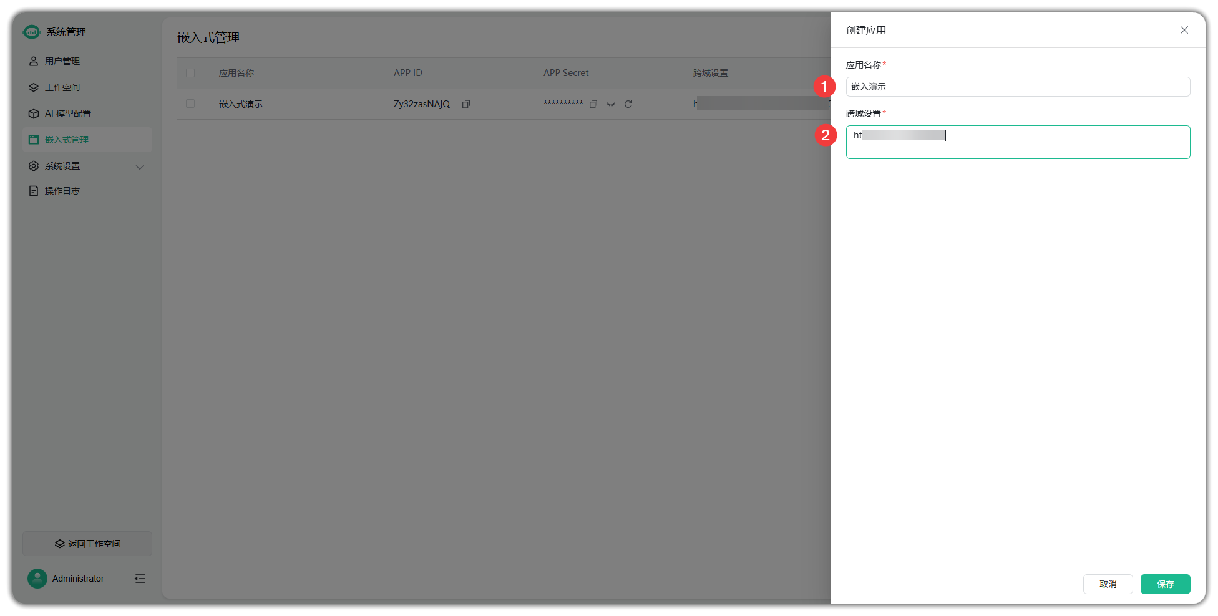Open 用户管理 in the sidebar
The image size is (1218, 616).
(62, 61)
